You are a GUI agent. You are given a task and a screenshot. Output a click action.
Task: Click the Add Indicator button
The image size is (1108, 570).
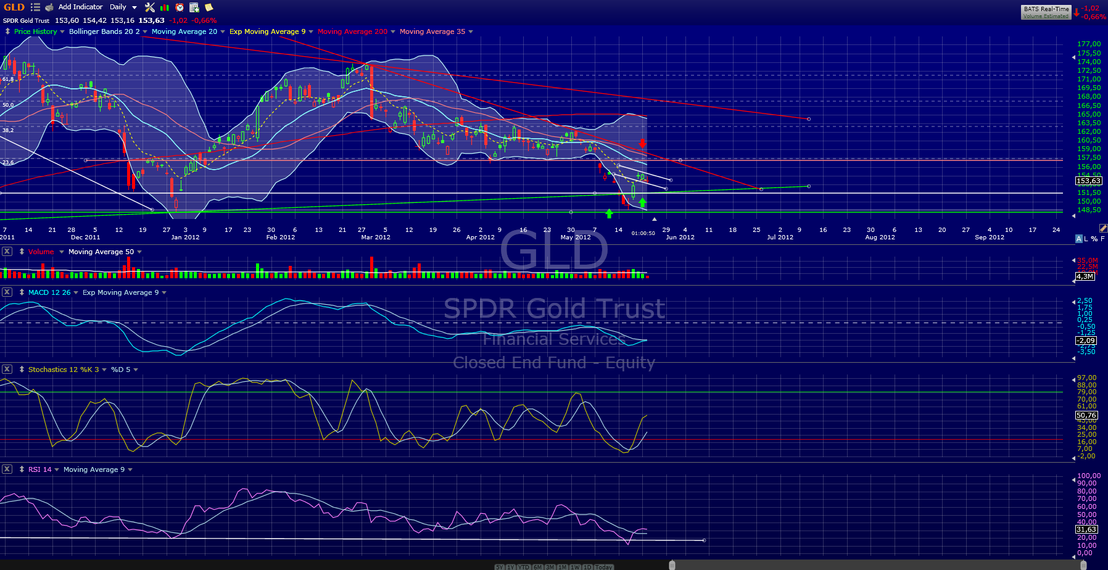(81, 7)
